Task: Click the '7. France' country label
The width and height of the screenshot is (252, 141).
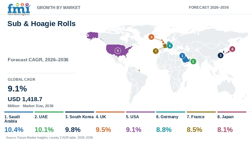Action: (196, 117)
